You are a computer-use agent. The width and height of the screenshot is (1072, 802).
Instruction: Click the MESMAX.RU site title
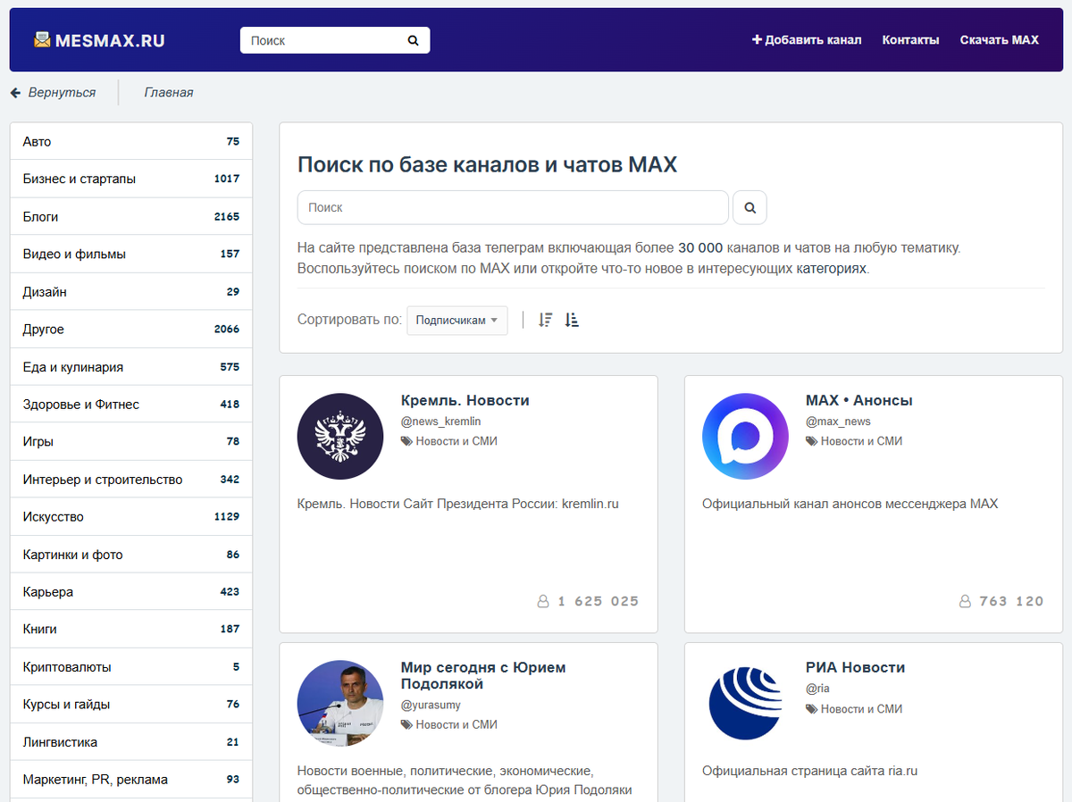[x=110, y=40]
